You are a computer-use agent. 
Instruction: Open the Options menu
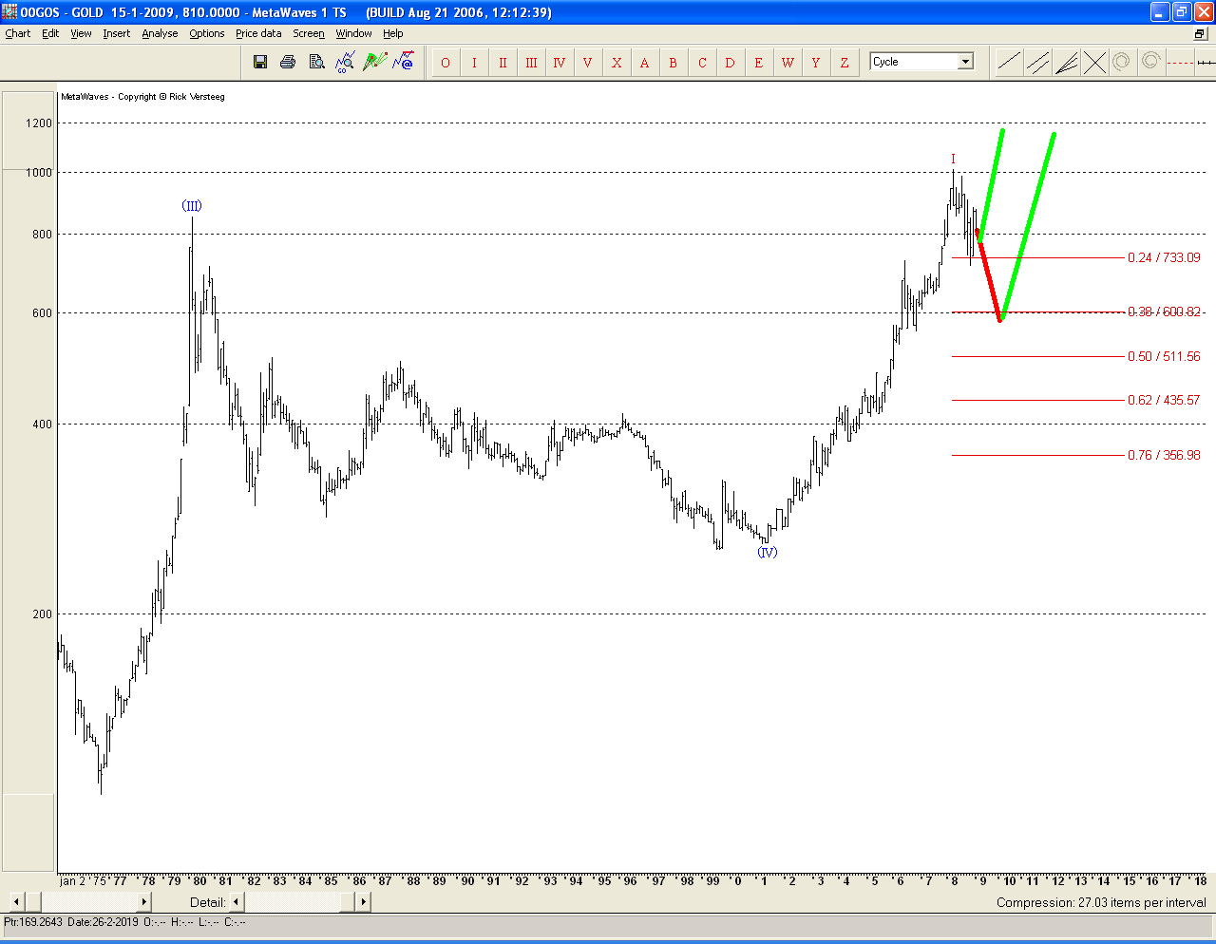point(206,33)
